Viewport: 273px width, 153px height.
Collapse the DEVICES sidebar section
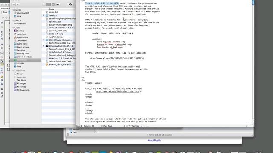tap(12, 10)
